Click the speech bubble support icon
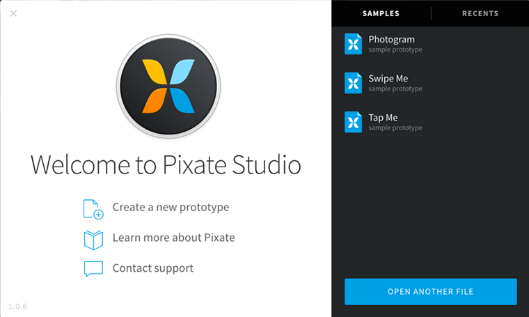Image resolution: width=529 pixels, height=317 pixels. pyautogui.click(x=93, y=269)
